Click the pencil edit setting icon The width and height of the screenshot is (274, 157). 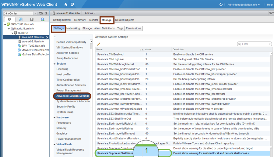(x=99, y=44)
